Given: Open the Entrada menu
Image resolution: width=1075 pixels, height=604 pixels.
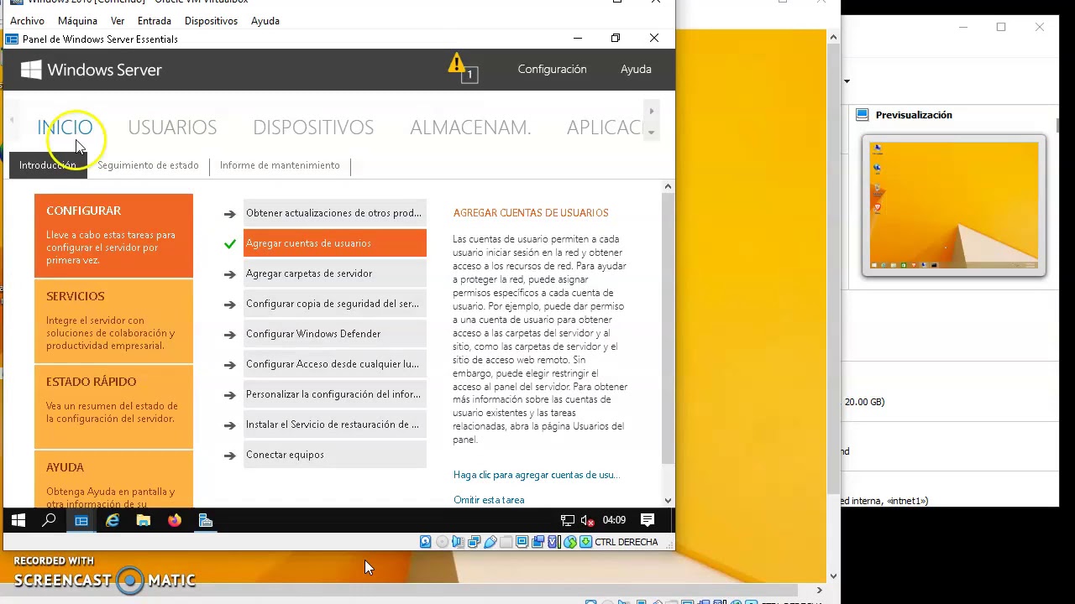Looking at the screenshot, I should 155,21.
